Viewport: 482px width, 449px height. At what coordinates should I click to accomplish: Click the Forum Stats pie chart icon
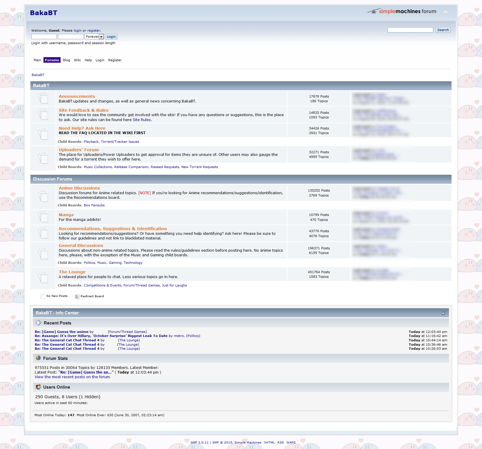(x=38, y=358)
